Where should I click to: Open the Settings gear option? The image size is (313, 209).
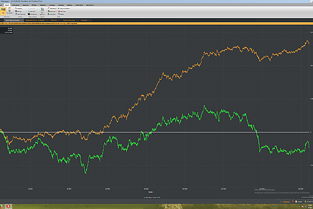coord(18,11)
